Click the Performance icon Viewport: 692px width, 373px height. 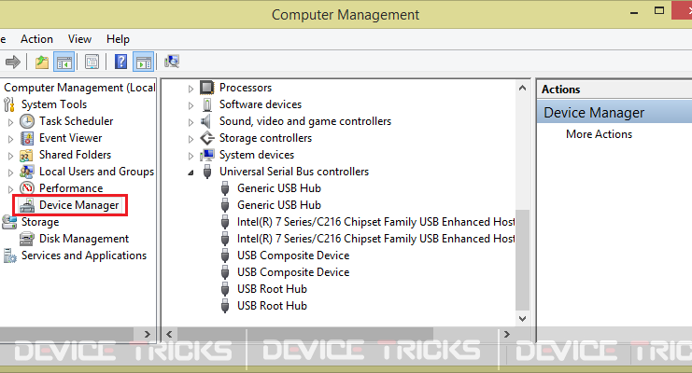tap(27, 188)
